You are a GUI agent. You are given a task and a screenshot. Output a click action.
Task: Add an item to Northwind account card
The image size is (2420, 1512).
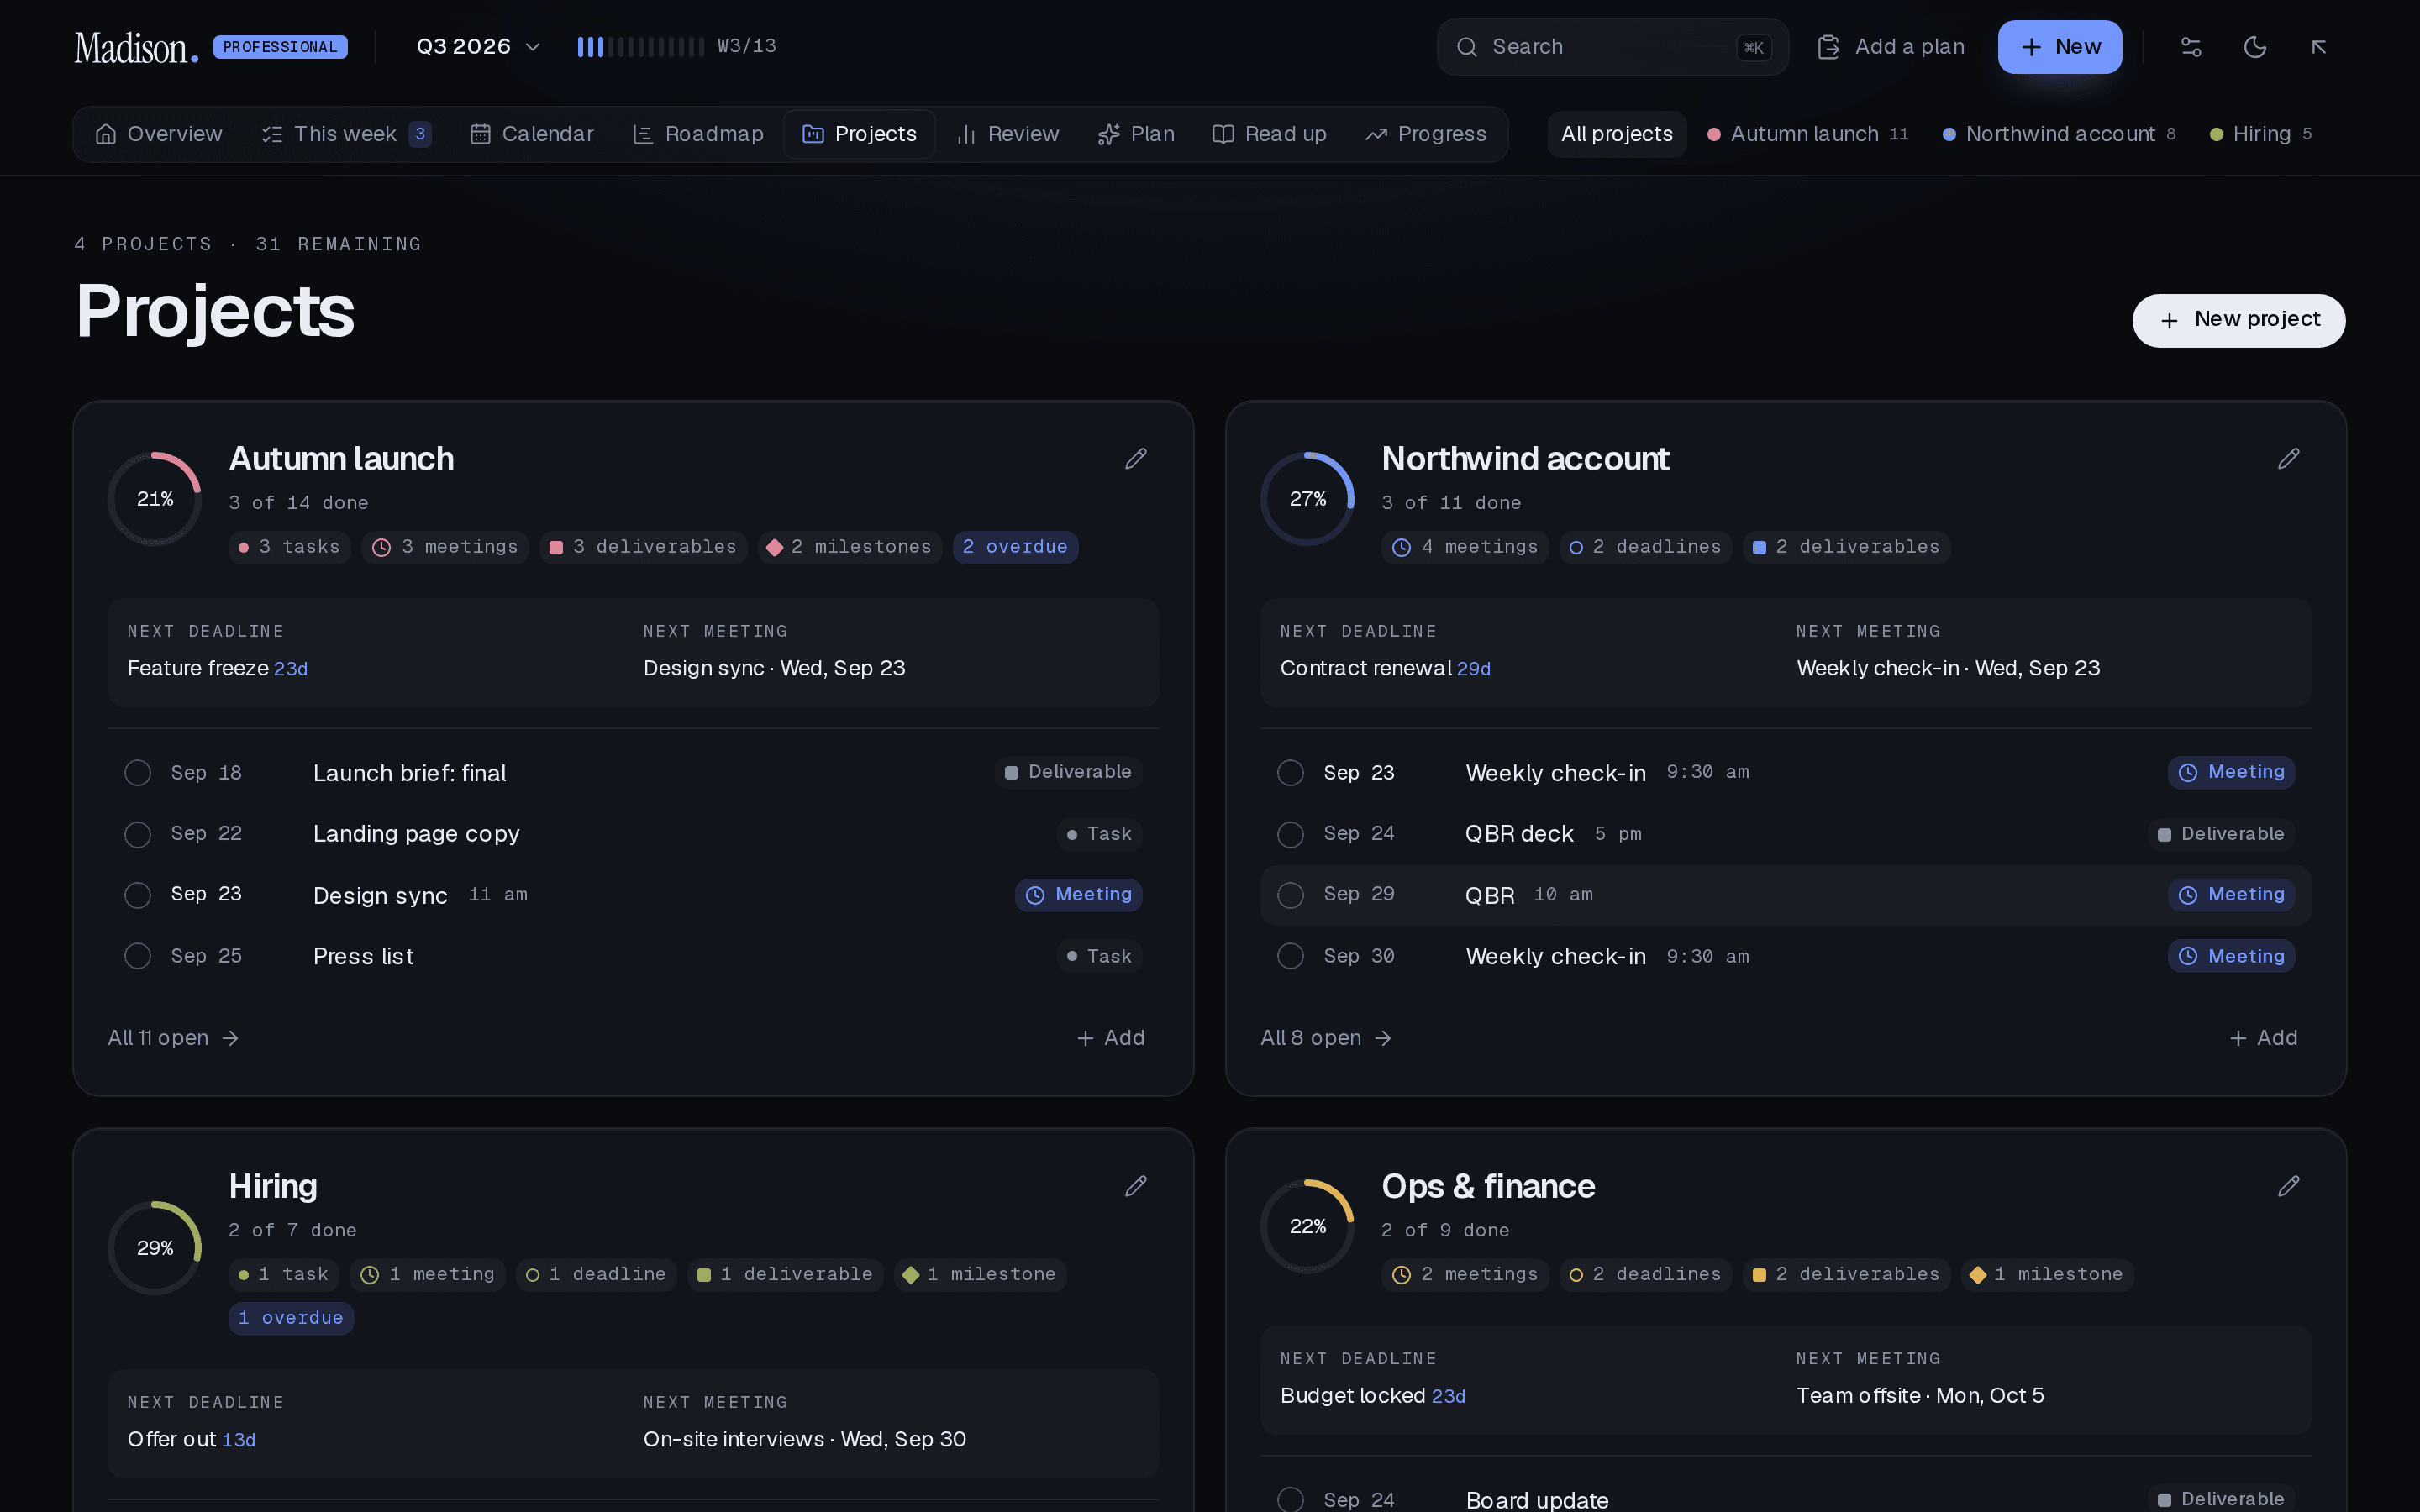click(2264, 1038)
